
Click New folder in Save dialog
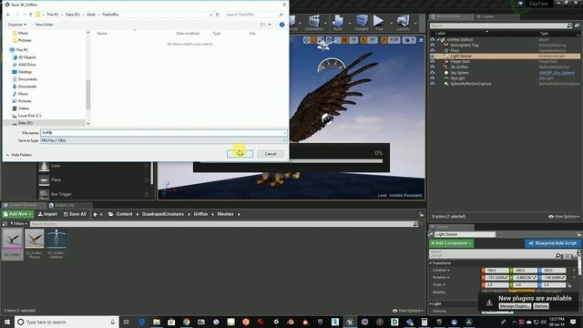[x=45, y=25]
